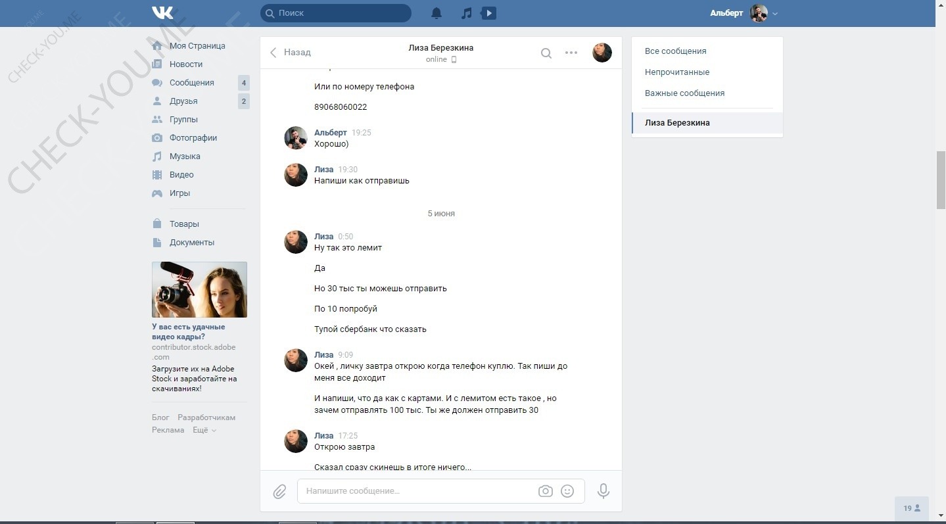Go back using the Назад button
946x524 pixels.
coord(291,52)
